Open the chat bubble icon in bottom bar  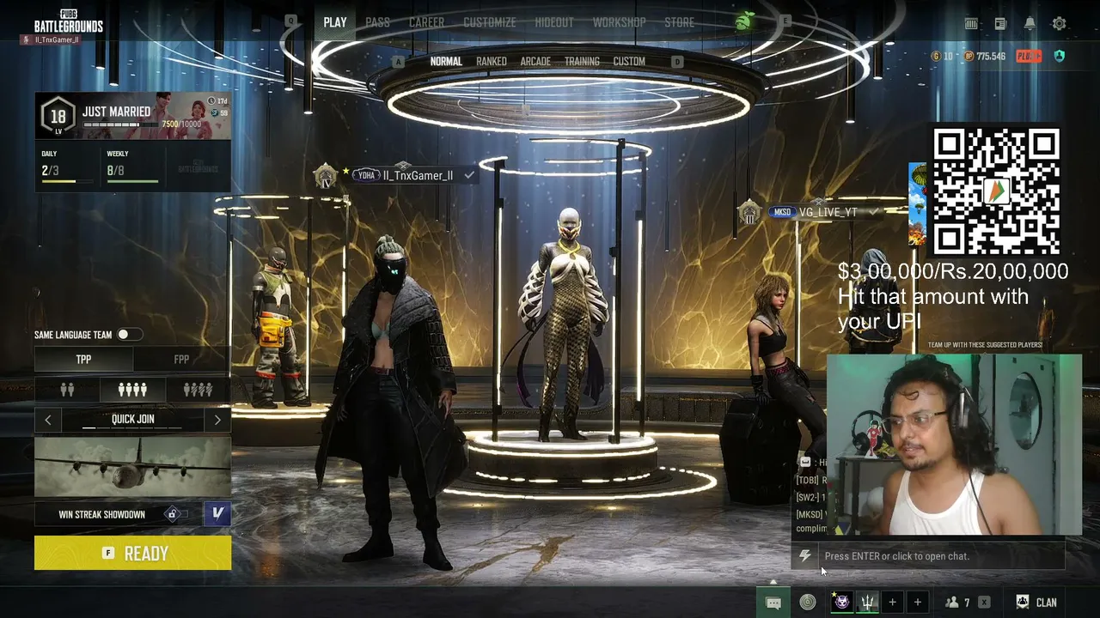[x=773, y=603]
